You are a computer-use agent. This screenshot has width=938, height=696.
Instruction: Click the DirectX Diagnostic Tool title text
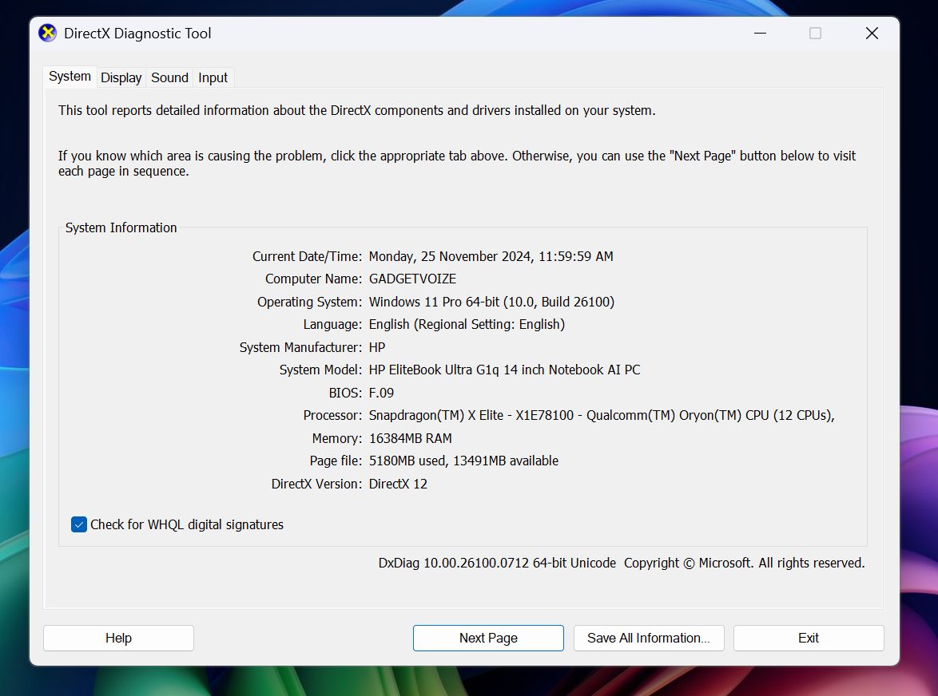point(137,34)
